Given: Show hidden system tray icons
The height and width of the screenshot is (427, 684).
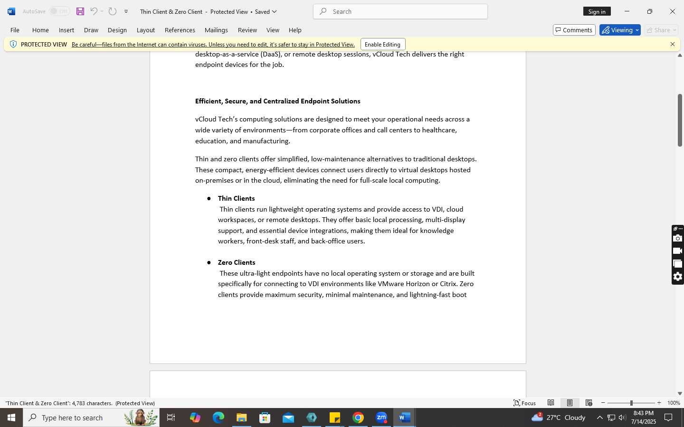Looking at the screenshot, I should pyautogui.click(x=599, y=418).
